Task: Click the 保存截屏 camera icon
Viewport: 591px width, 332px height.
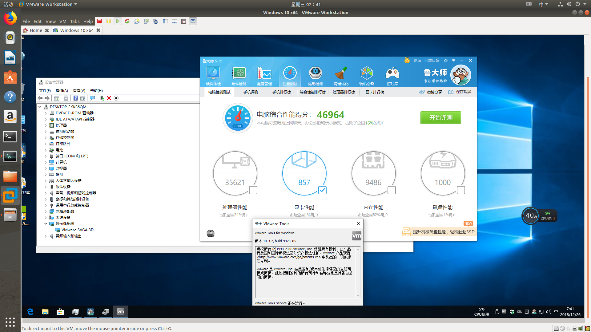Action: (451, 92)
